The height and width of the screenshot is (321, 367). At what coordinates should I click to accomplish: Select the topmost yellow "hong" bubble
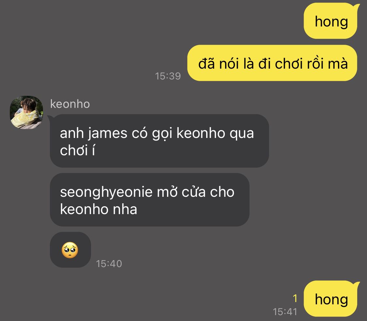(x=331, y=21)
